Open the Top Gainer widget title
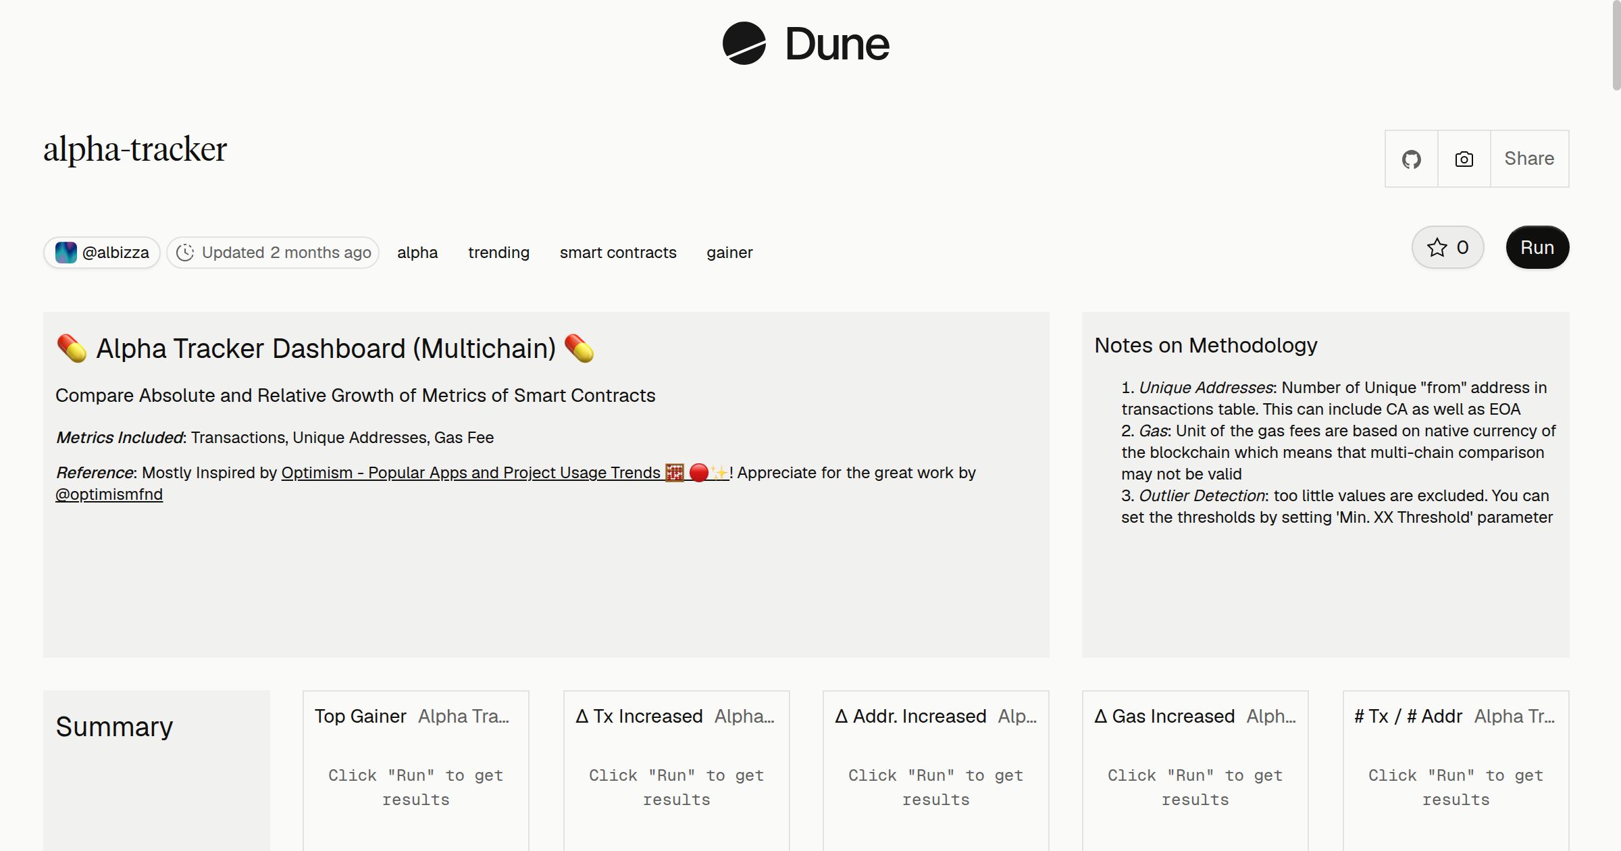 (361, 716)
